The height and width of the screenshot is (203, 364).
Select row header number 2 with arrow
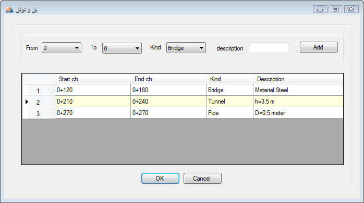pyautogui.click(x=38, y=102)
